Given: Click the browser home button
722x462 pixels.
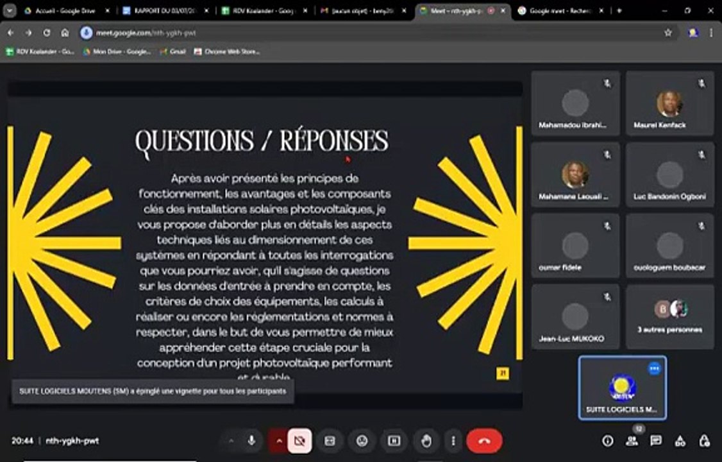Looking at the screenshot, I should click(65, 33).
